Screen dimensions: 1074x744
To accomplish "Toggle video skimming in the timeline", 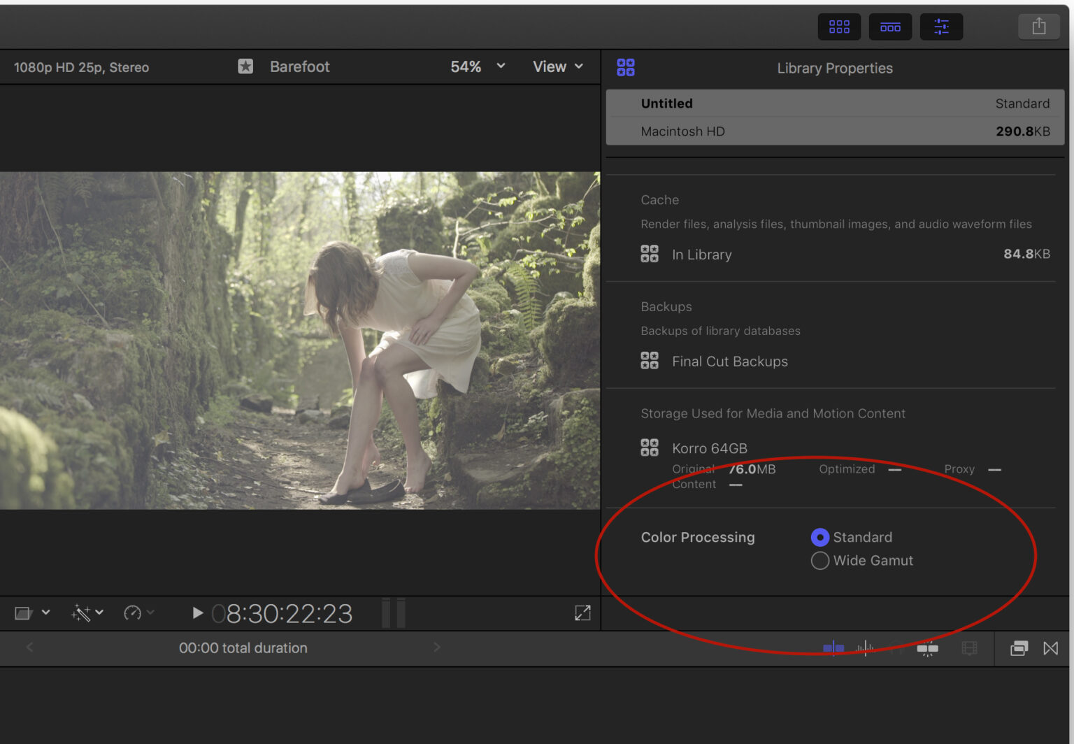I will 833,648.
